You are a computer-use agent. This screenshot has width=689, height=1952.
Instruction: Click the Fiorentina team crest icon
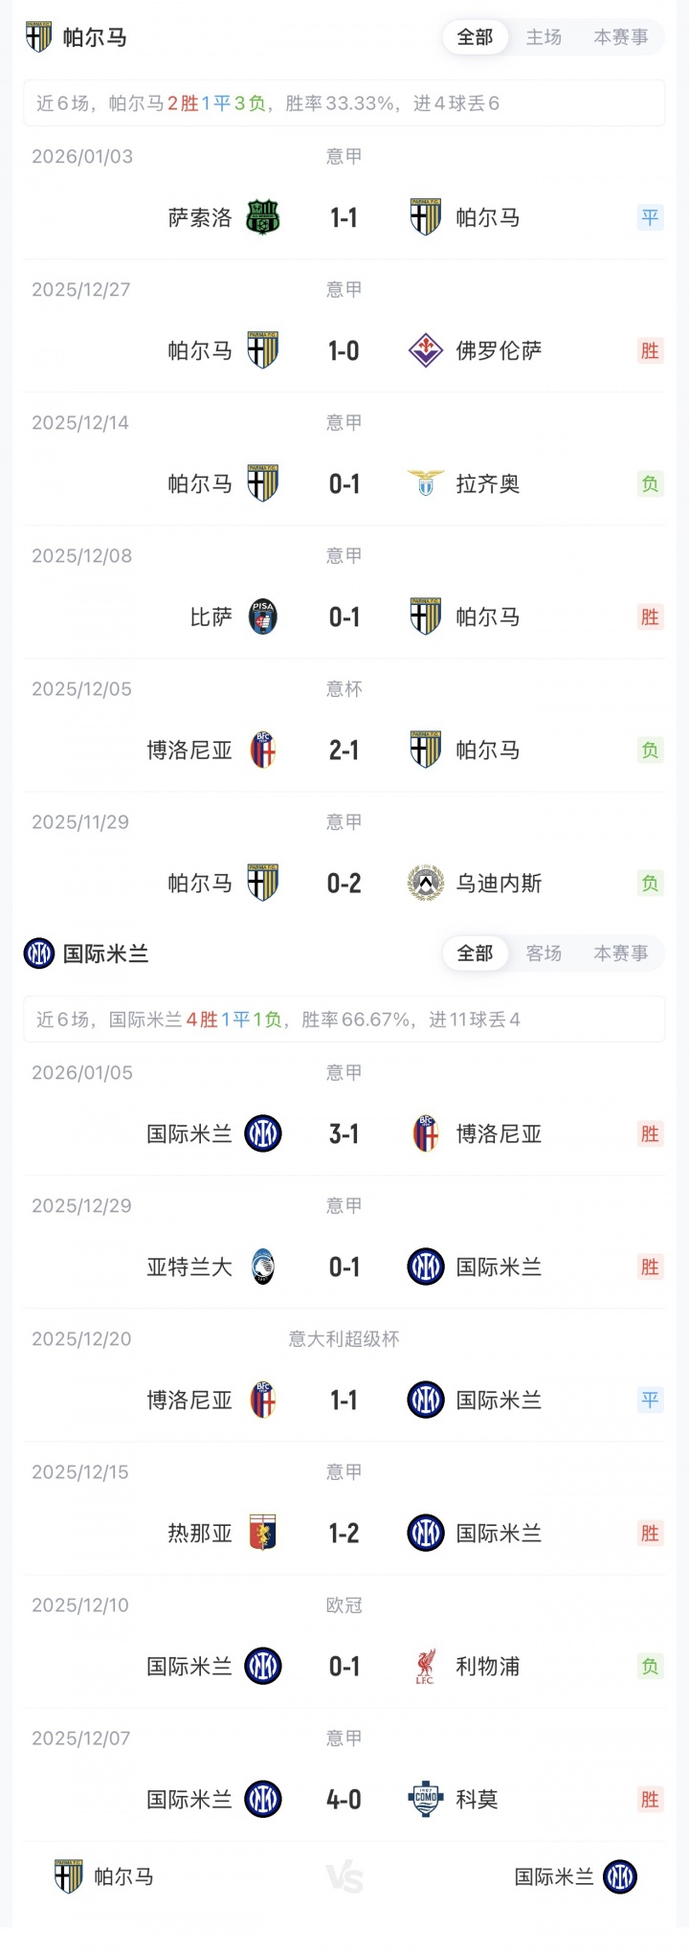tap(426, 350)
